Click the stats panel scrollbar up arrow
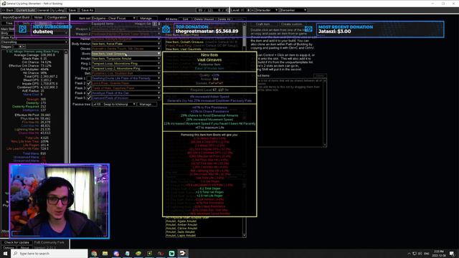This screenshot has width=459, height=258. [x=66, y=52]
